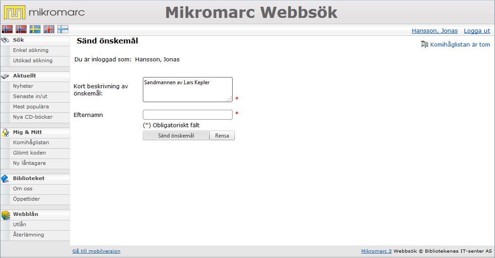Click the binoculars icon beside Sök
Screen dimensions: 495x258
5,40
